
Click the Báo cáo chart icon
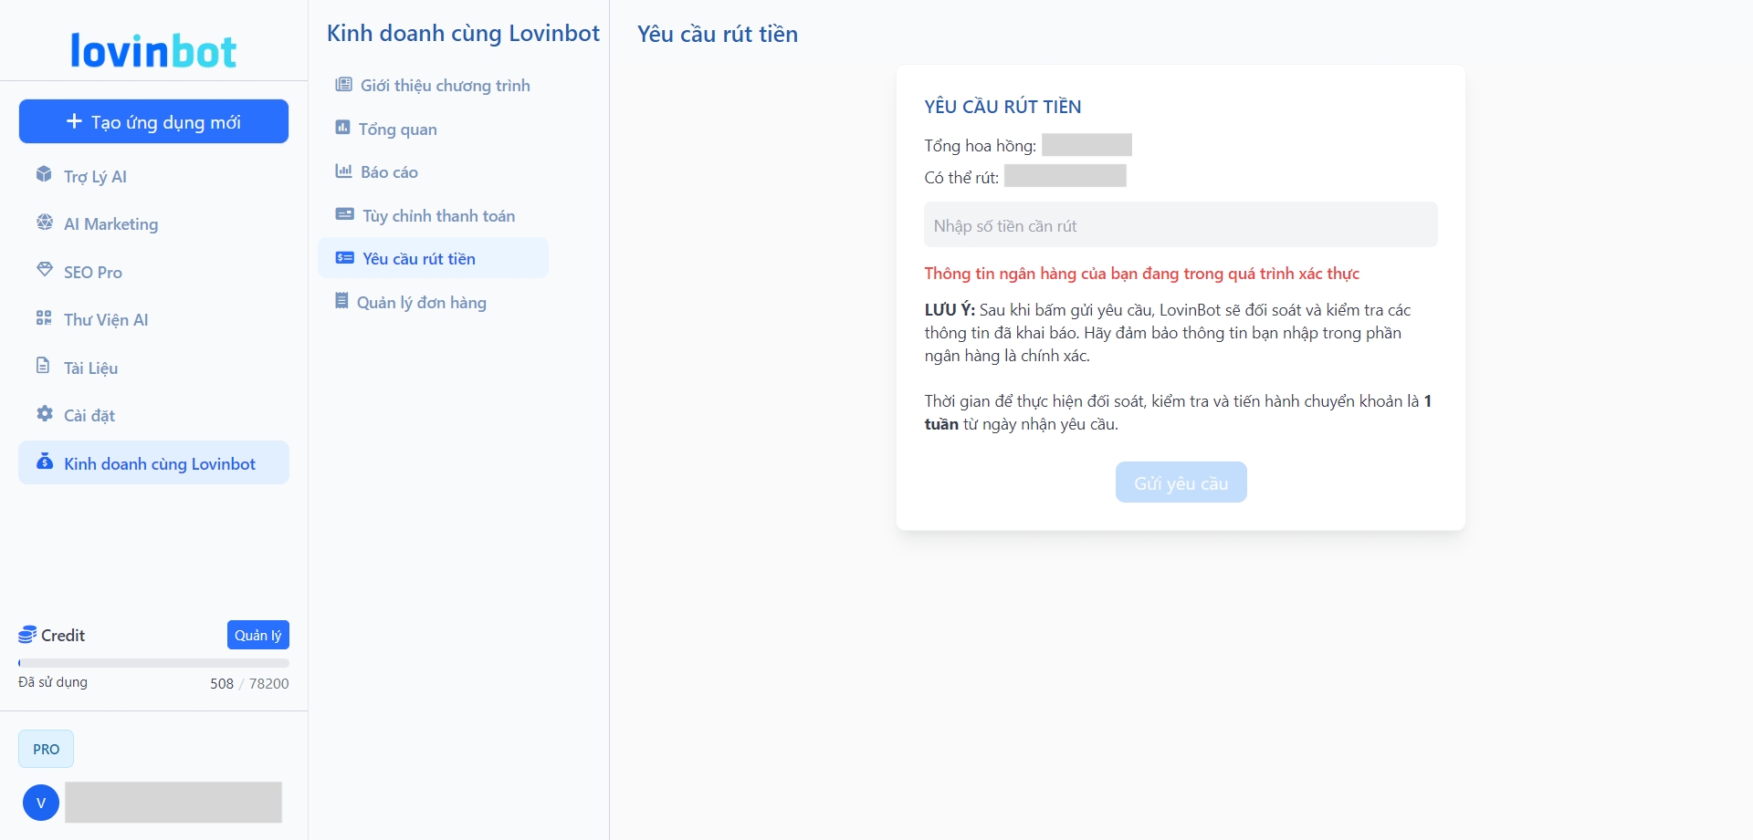coord(343,171)
